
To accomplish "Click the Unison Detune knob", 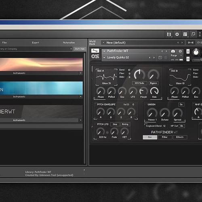I will (x=165, y=113).
